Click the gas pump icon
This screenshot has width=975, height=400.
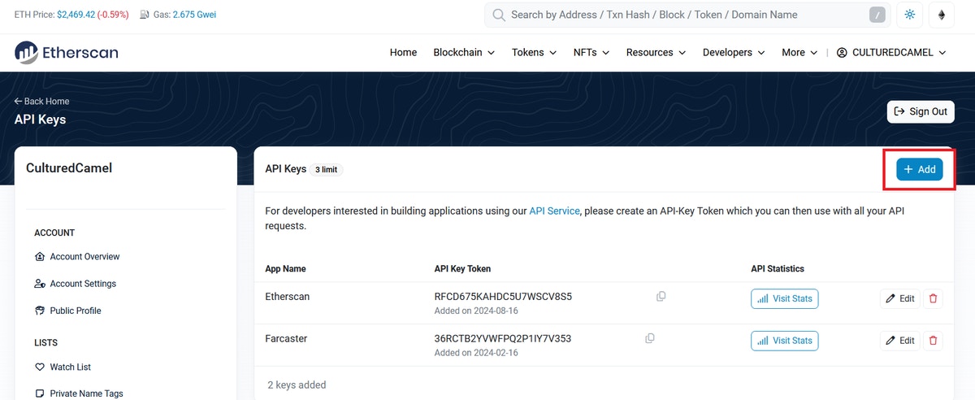(145, 15)
